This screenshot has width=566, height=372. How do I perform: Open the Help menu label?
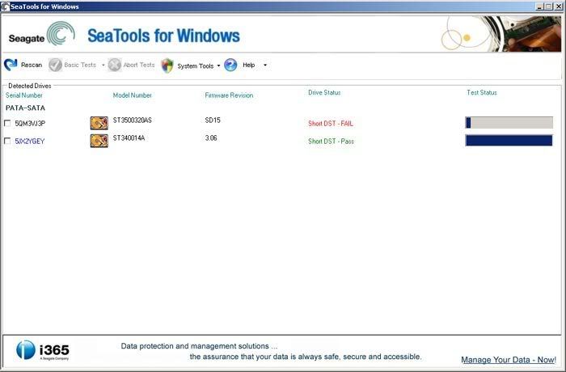pyautogui.click(x=249, y=66)
